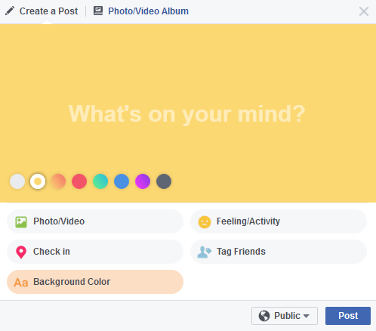Choose the orange gradient background swatch
The height and width of the screenshot is (331, 376).
tap(58, 181)
